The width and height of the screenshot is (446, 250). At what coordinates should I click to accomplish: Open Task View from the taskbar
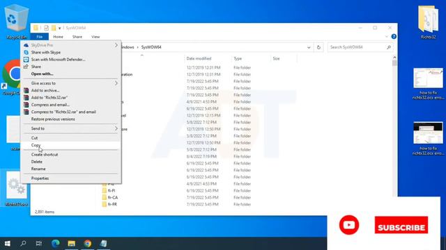(39, 244)
